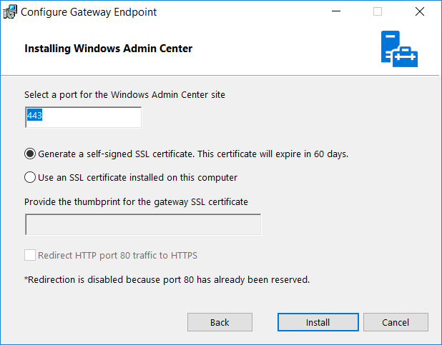
Task: Click 'Provide the thumbprint for the gateway SSL certificate' label
Action: click(x=136, y=201)
